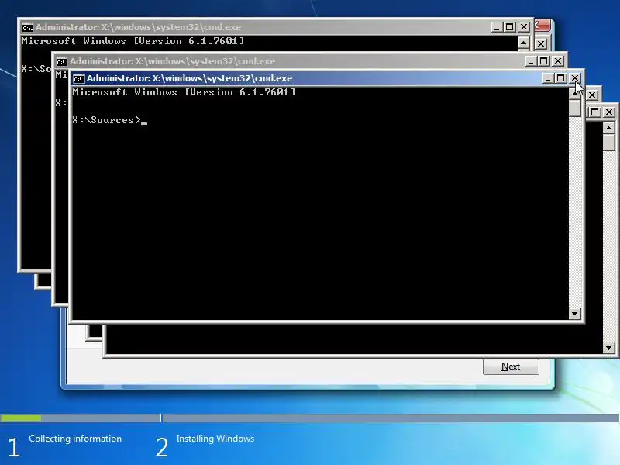620x465 pixels.
Task: Click the full 'X:\Sources>' prompt line
Action: 109,120
